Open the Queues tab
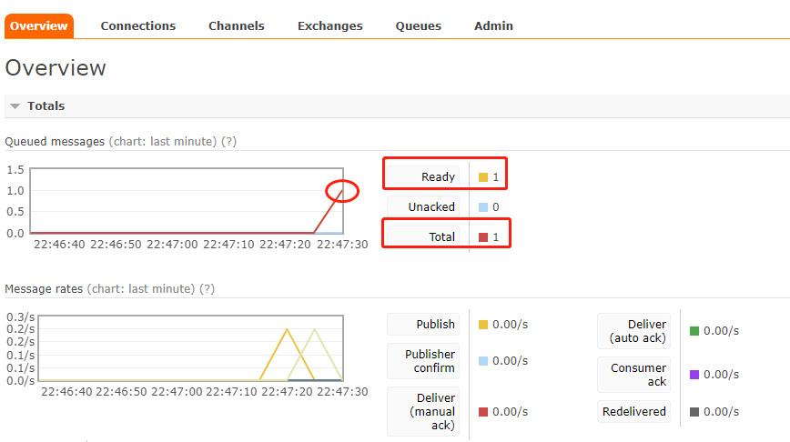 (x=418, y=26)
